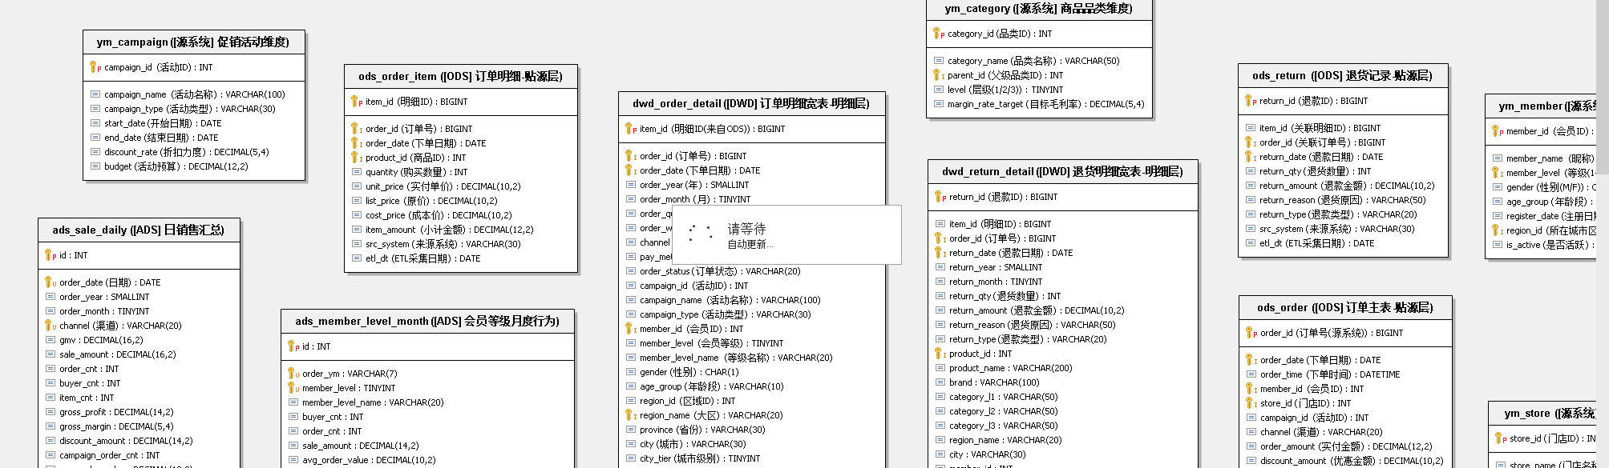The width and height of the screenshot is (1609, 468).
Task: Select the key icon beside item_id in ods_order_item
Action: (356, 102)
